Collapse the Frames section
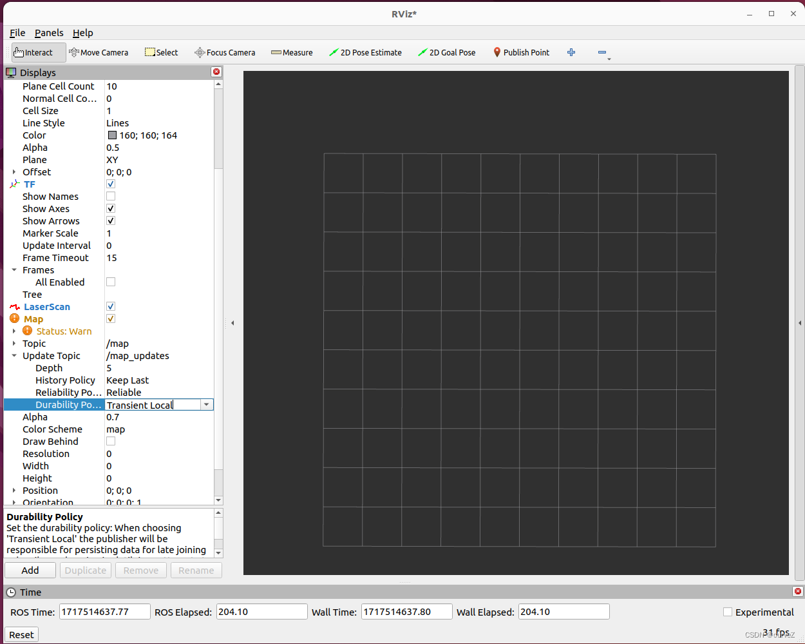 click(x=14, y=269)
